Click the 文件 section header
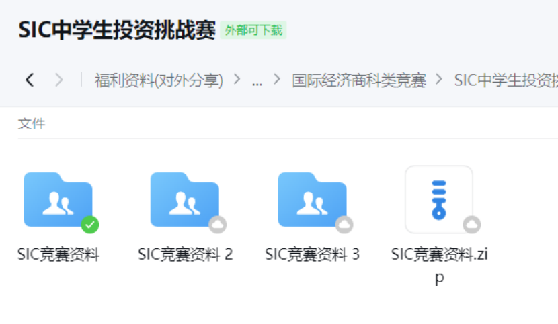This screenshot has width=558, height=324. [x=32, y=123]
